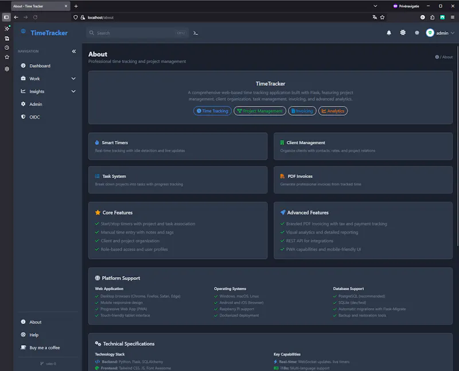The height and width of the screenshot is (371, 459).
Task: Click the admin avatar image
Action: click(x=430, y=33)
